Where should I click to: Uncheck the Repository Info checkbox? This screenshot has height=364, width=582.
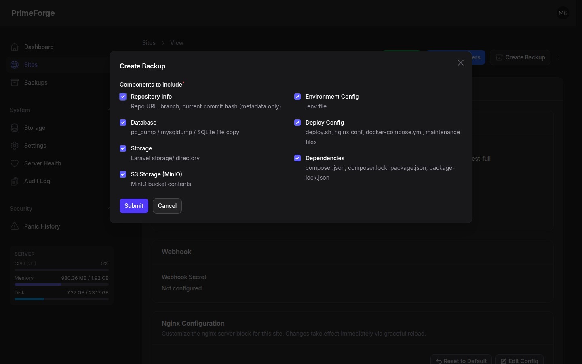123,97
